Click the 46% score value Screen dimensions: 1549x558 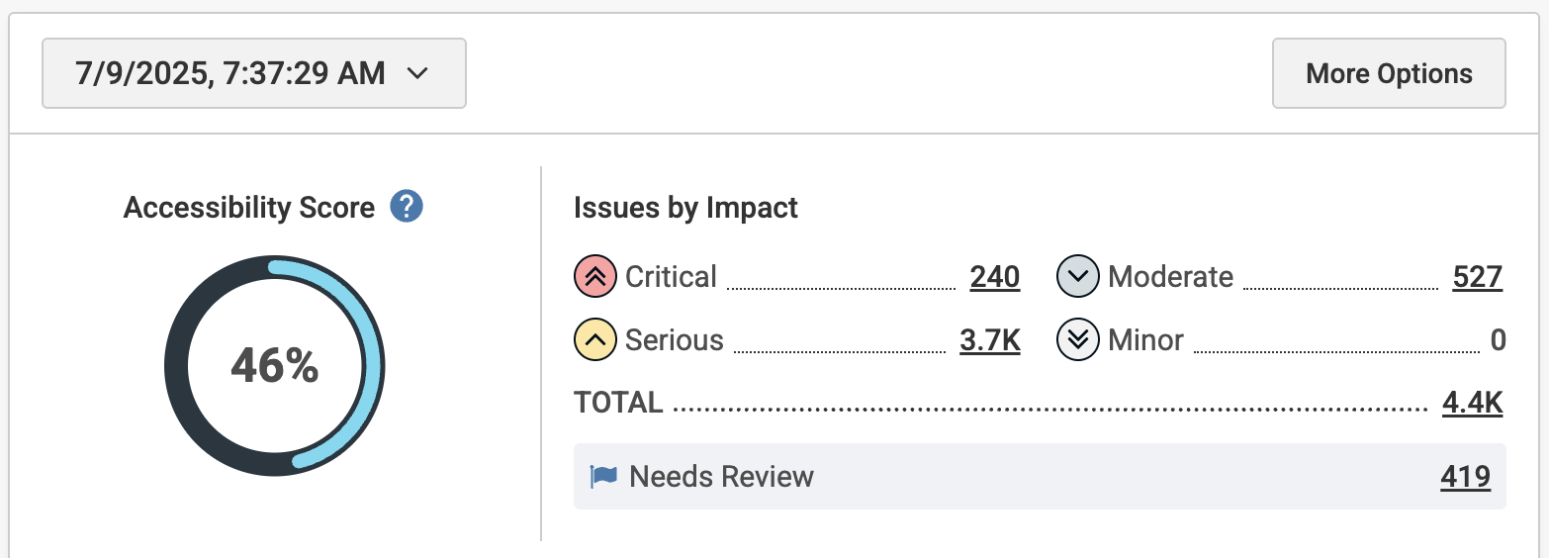(274, 367)
